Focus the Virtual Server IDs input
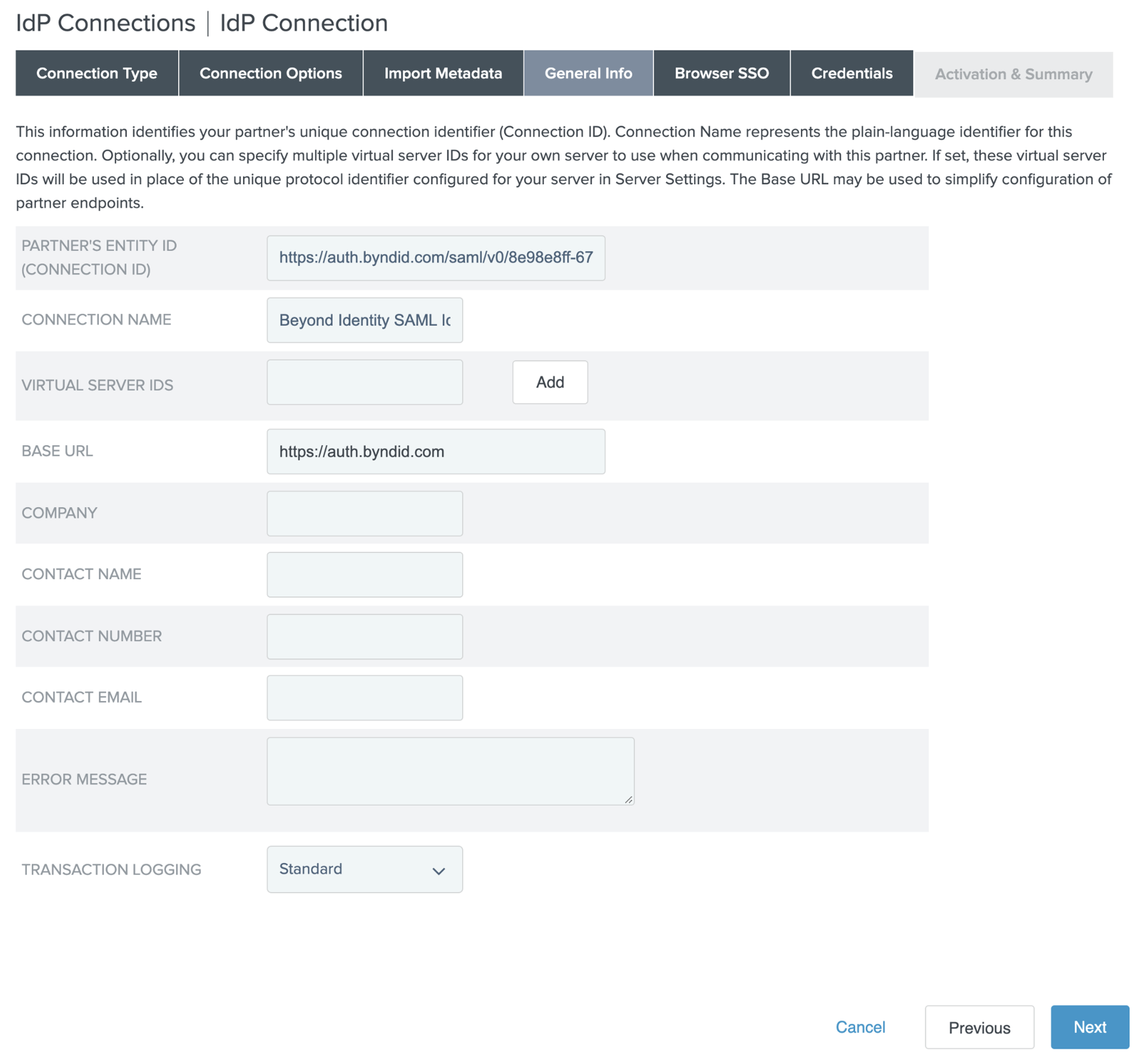1141x1057 pixels. pyautogui.click(x=364, y=382)
